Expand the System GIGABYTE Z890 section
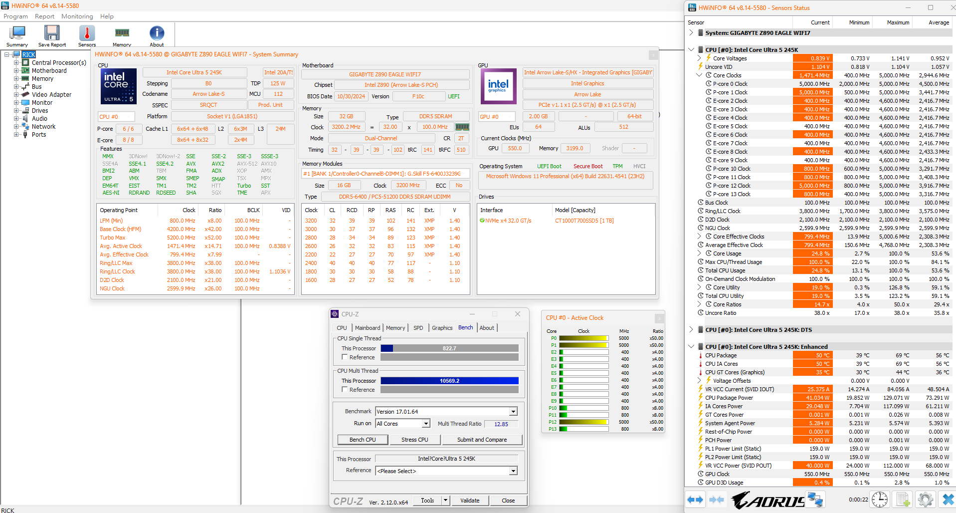956x513 pixels. [x=691, y=33]
